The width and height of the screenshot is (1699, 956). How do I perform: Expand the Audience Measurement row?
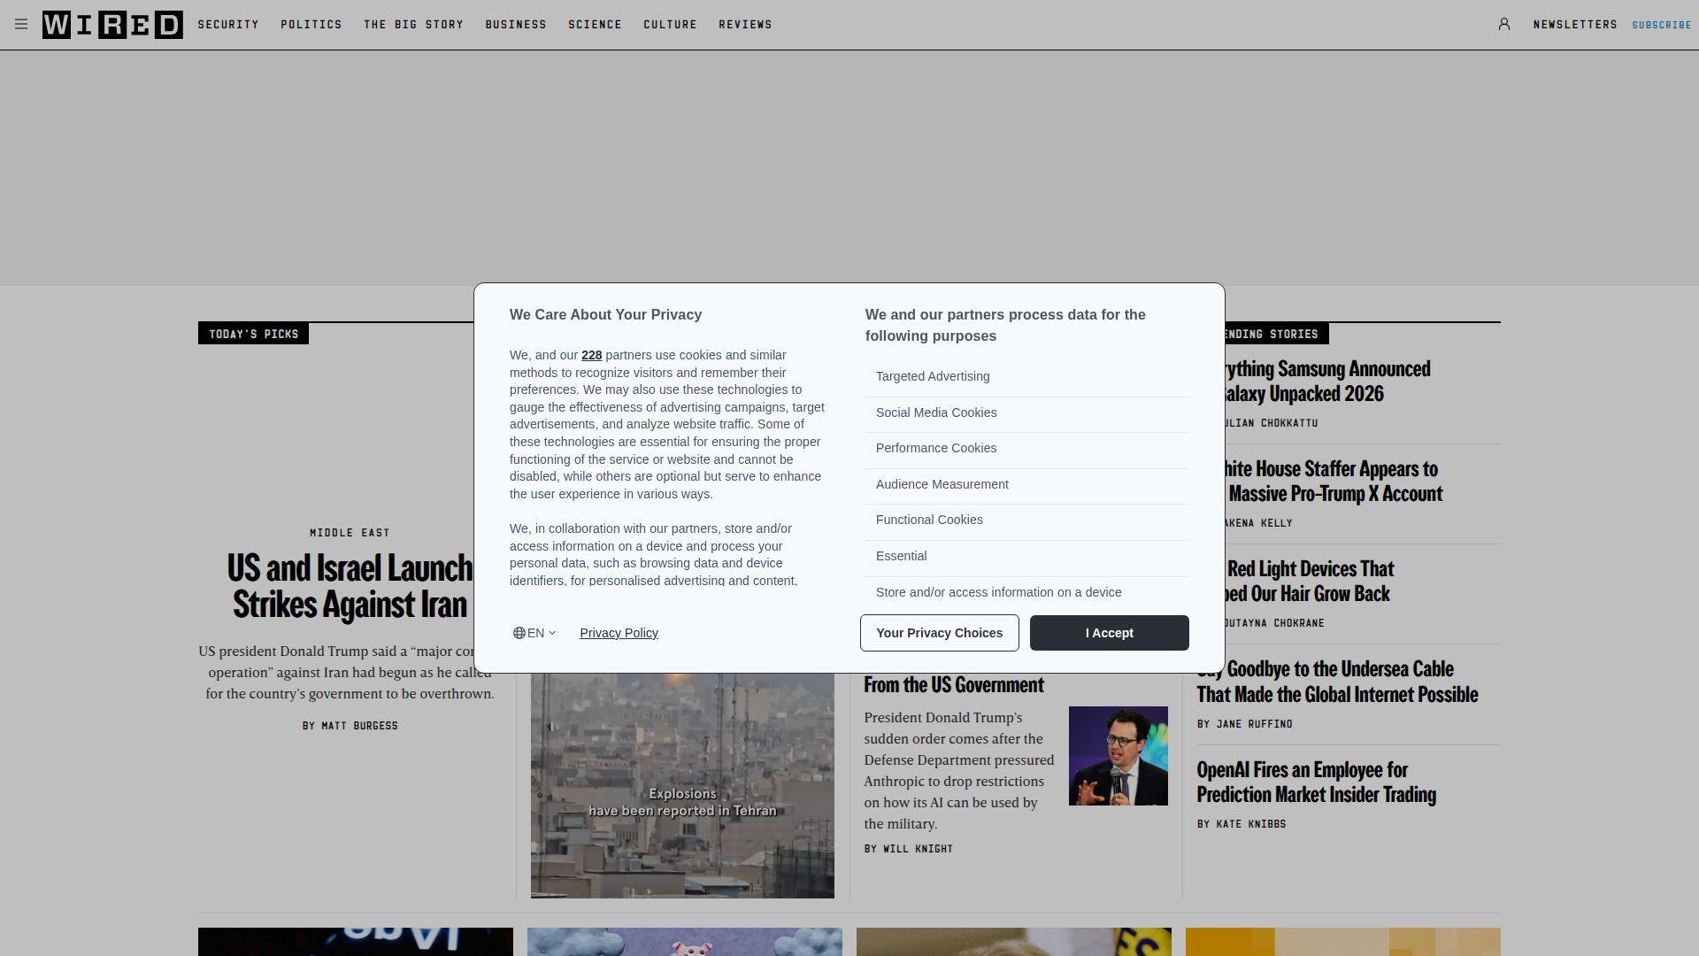(x=942, y=484)
